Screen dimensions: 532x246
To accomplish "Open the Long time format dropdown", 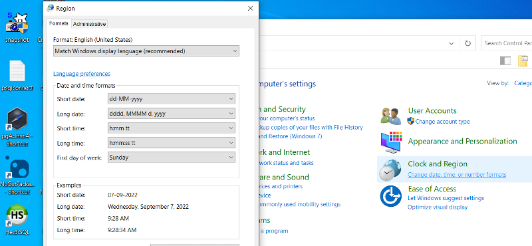I will pyautogui.click(x=172, y=143).
